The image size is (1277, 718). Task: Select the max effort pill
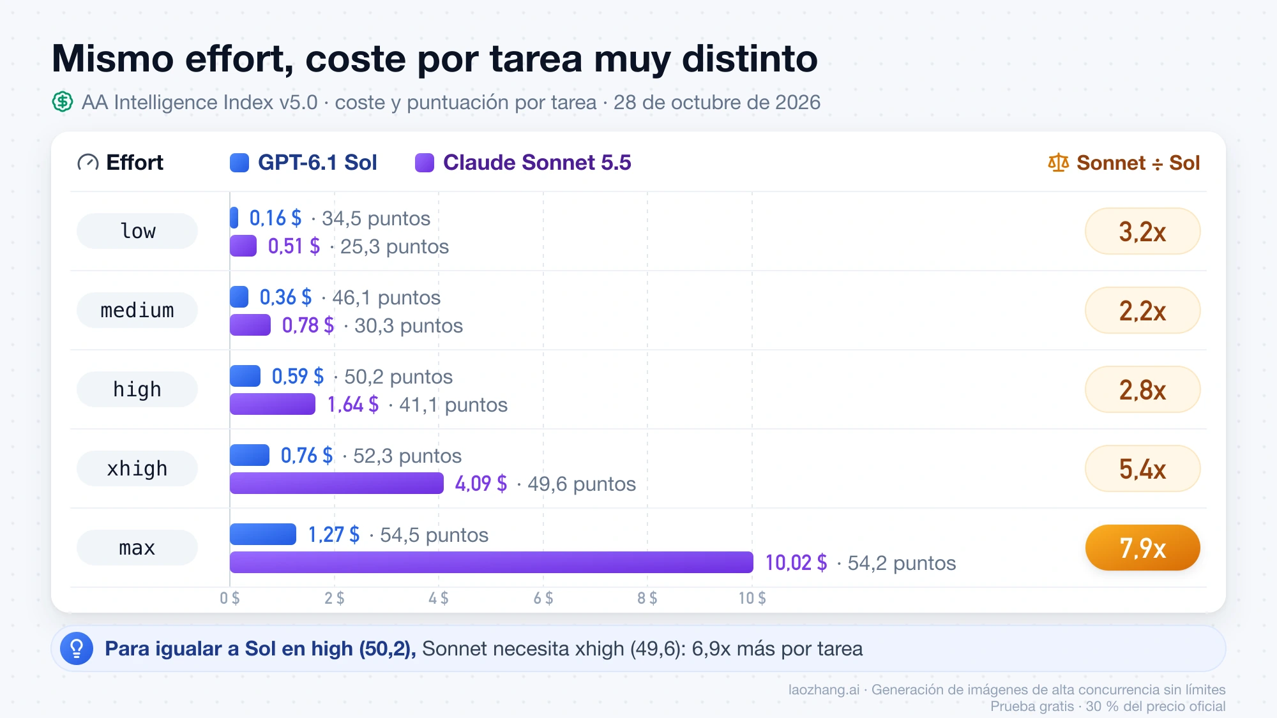tap(137, 548)
